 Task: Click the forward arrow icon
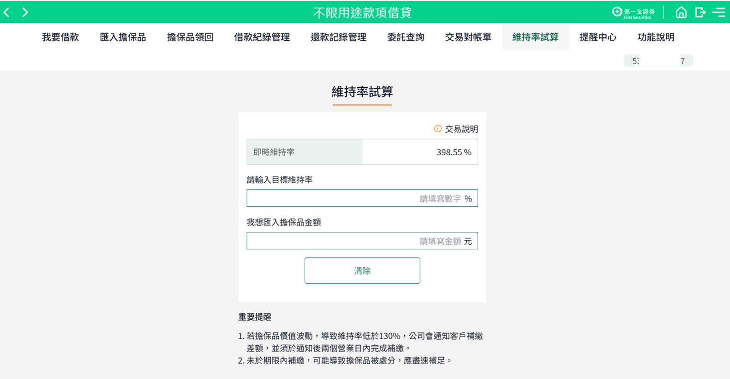(25, 12)
